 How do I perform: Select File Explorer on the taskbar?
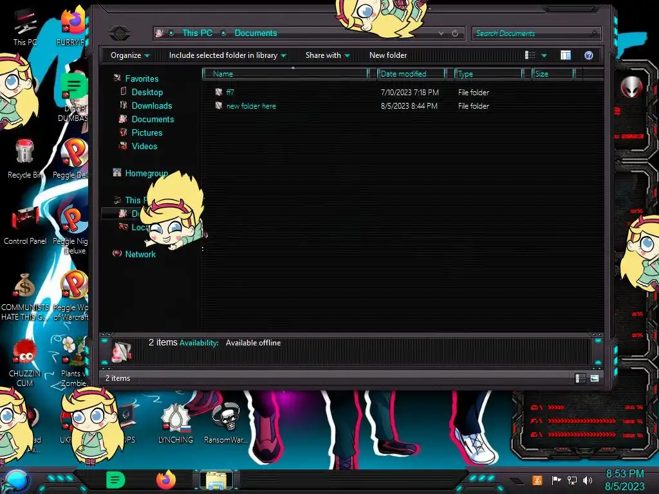point(216,480)
